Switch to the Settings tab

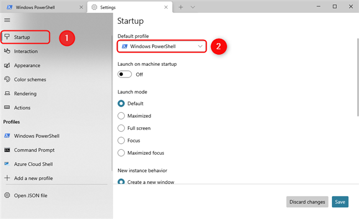(130, 7)
